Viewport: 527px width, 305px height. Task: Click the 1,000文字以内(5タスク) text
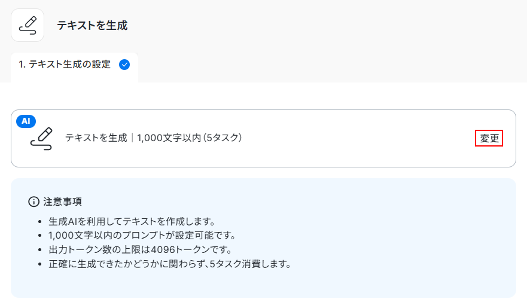189,138
